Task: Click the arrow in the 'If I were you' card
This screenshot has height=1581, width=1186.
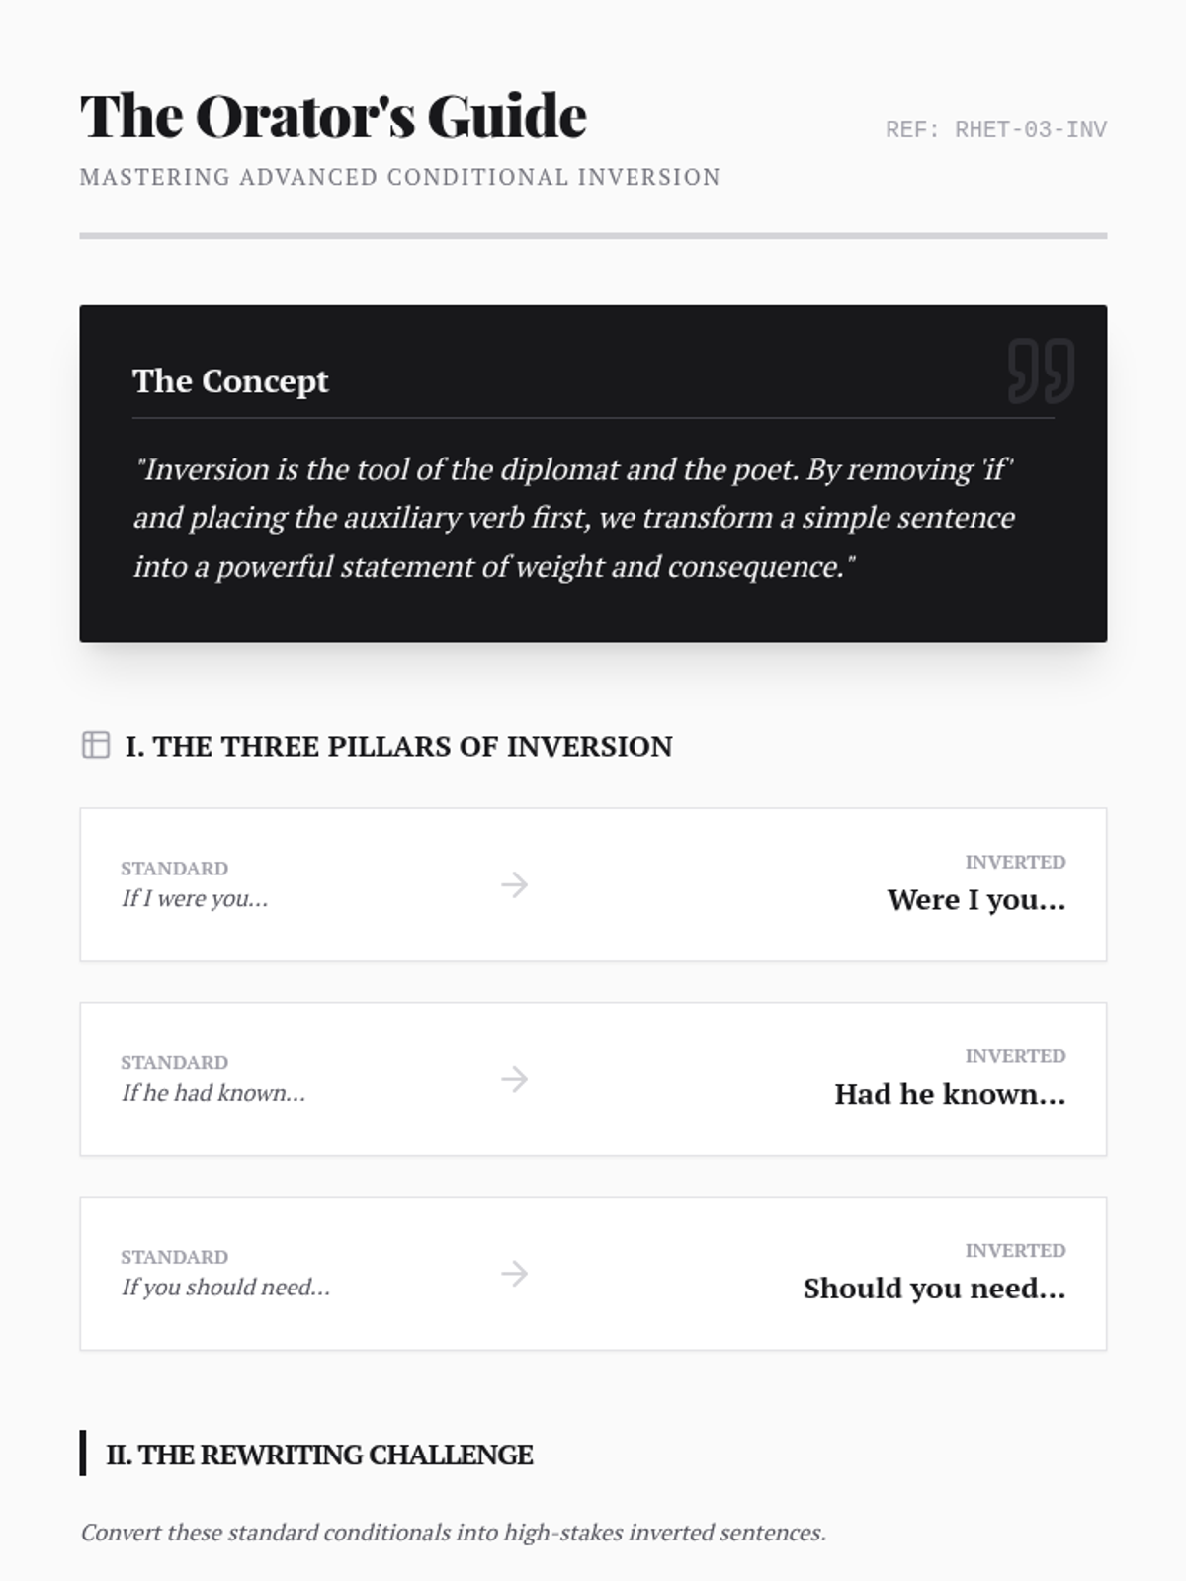Action: pos(514,884)
